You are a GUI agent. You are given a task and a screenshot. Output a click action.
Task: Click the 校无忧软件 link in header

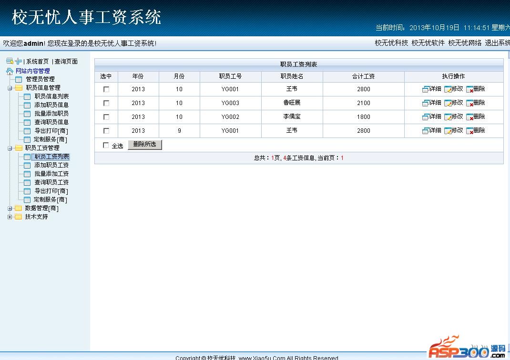point(428,43)
